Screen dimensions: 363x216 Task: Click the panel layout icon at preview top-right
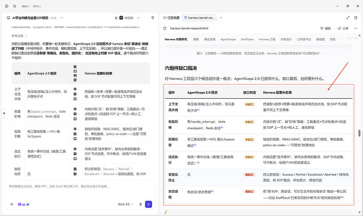pyautogui.click(x=356, y=18)
